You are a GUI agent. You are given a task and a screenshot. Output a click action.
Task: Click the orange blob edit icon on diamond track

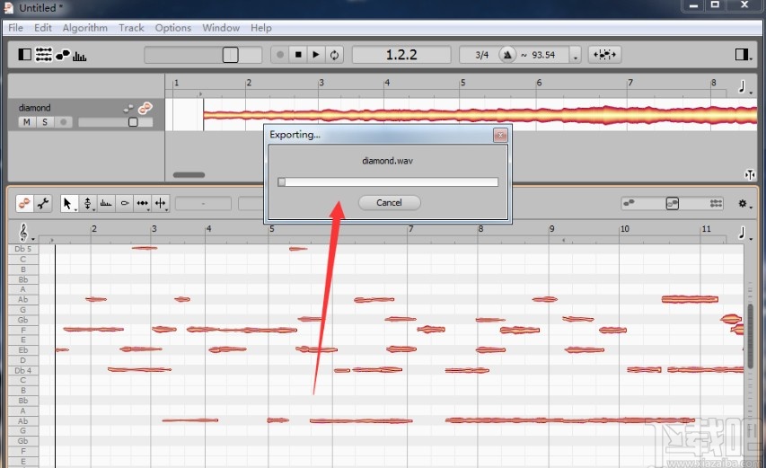(145, 108)
